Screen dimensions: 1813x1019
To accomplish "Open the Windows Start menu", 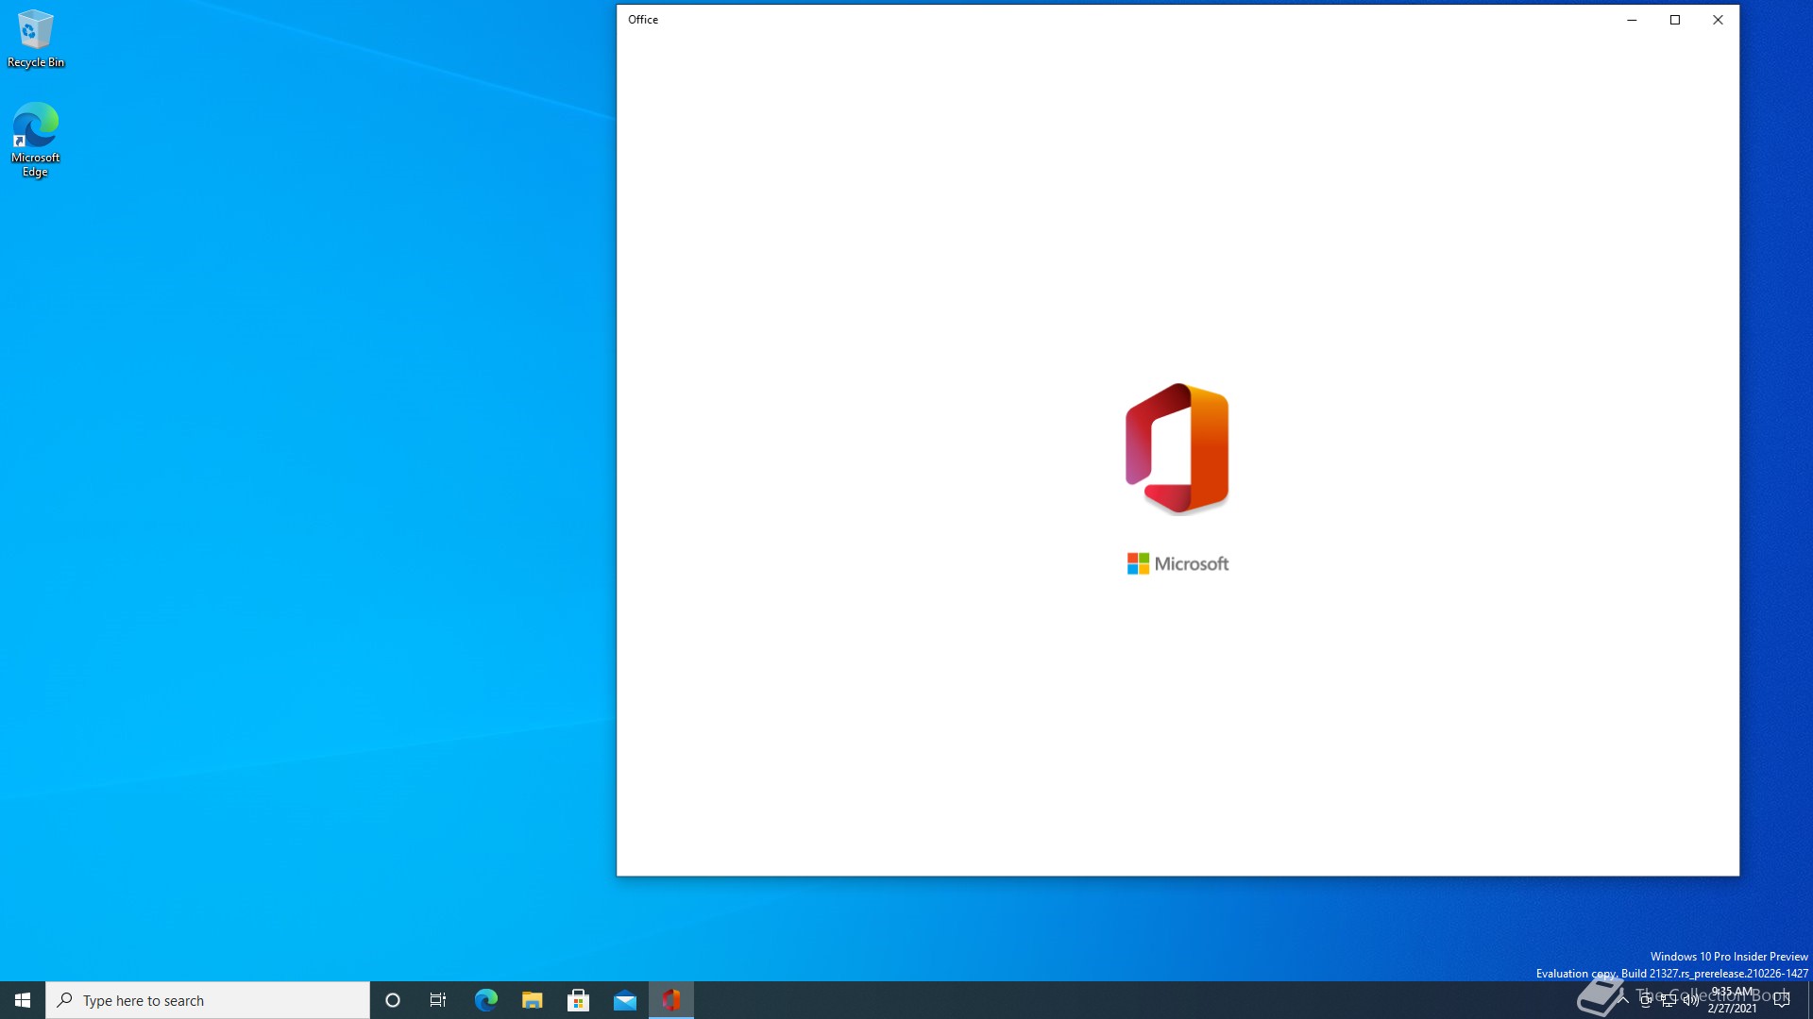I will click(23, 1000).
